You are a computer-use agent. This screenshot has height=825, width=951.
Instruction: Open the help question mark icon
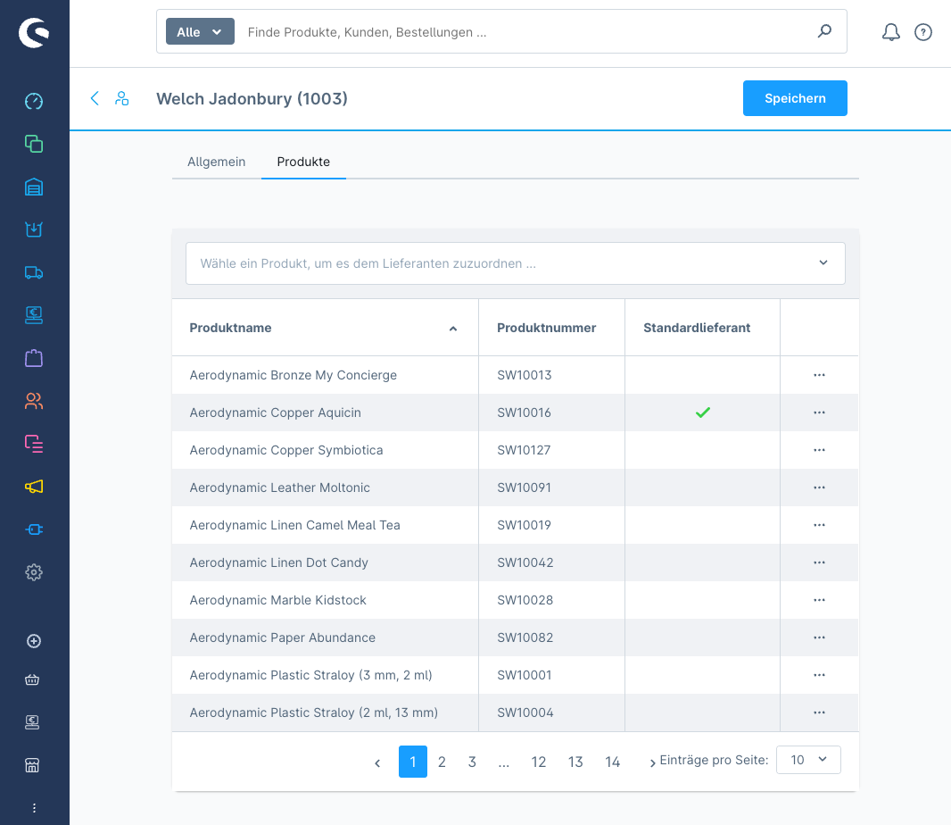(923, 32)
